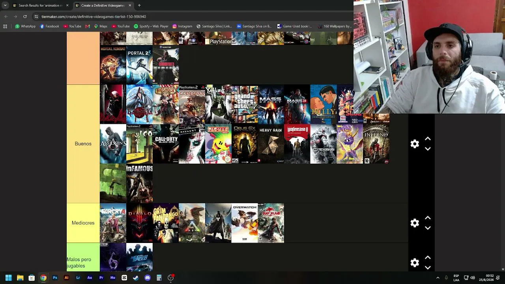
Task: Go back in browser history
Action: 6,17
